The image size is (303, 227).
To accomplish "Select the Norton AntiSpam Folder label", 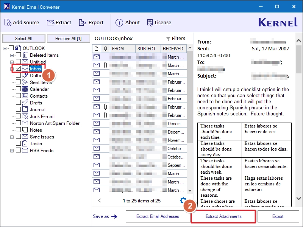I will coord(55,123).
